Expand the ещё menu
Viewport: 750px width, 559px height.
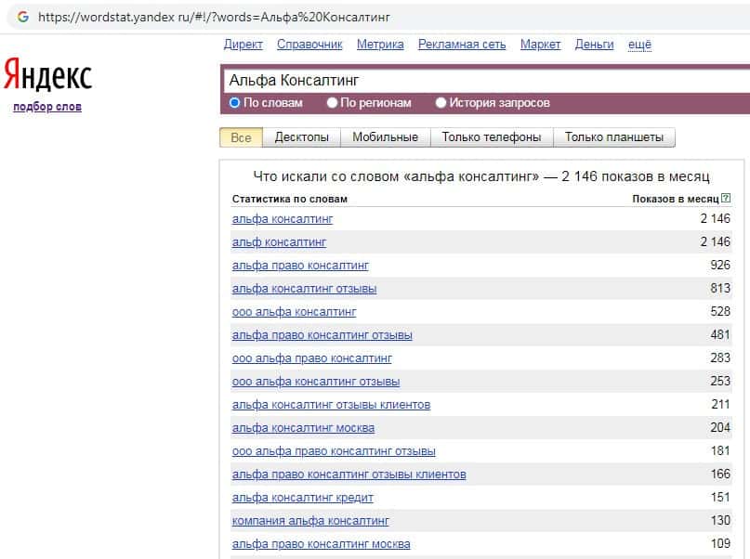tap(639, 45)
